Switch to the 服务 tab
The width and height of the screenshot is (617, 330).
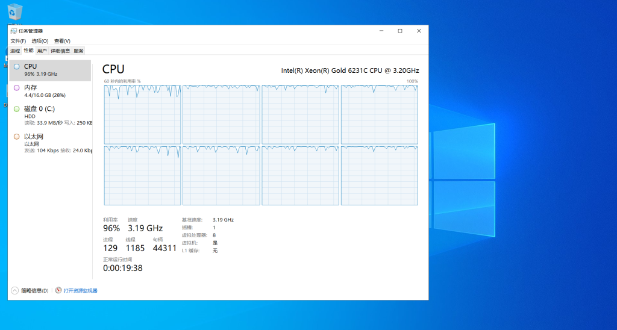[x=79, y=51]
